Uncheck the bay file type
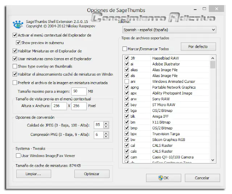 point(127,105)
